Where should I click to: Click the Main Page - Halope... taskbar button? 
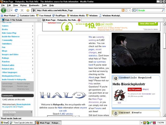tap(49, 123)
